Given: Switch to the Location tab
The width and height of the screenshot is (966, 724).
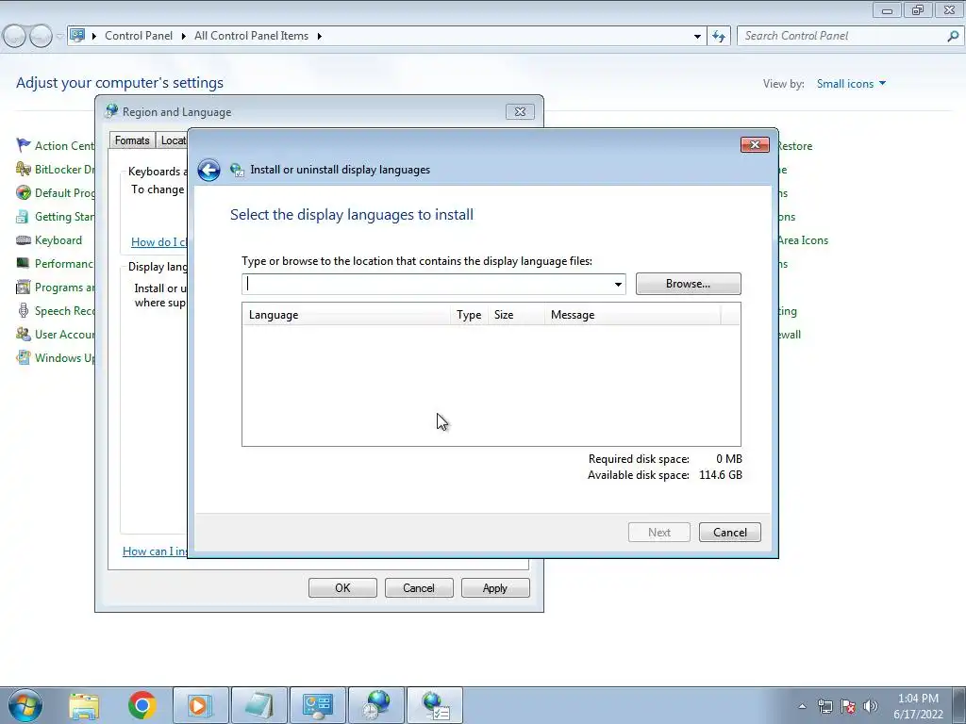Looking at the screenshot, I should click(172, 140).
